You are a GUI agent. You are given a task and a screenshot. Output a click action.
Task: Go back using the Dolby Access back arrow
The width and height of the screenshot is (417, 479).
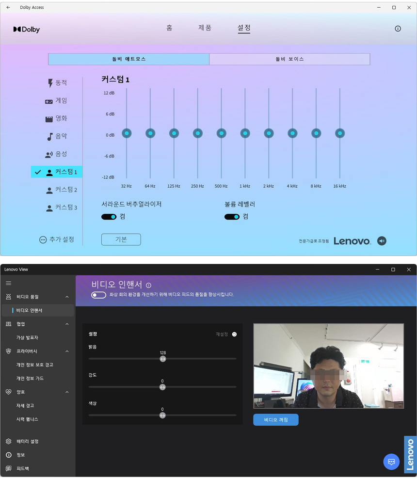tap(8, 7)
